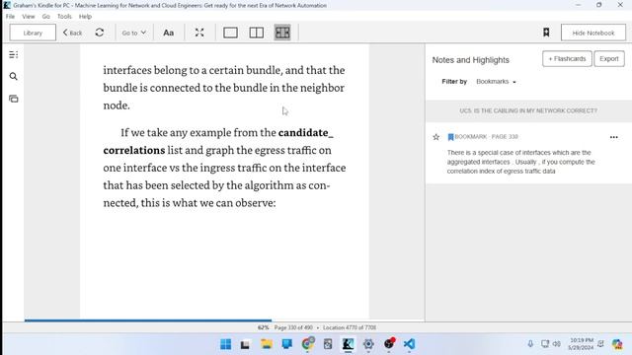
Task: Star the page 330 bookmark note
Action: point(436,137)
